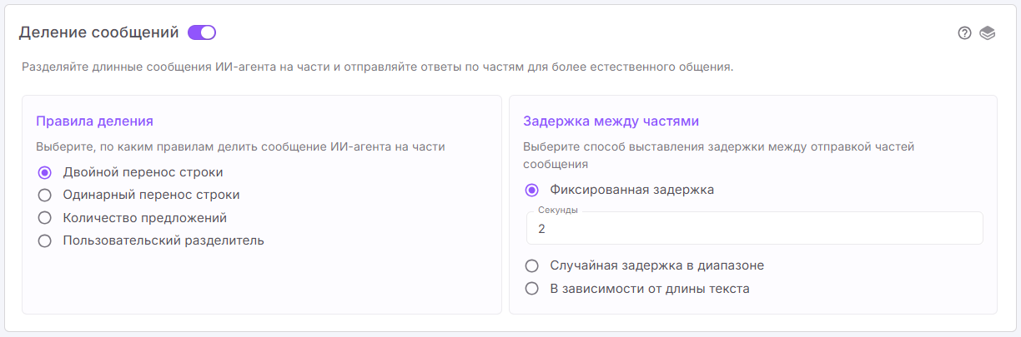This screenshot has width=1021, height=337.
Task: Click the hint text Выберите способ выставления задержки
Action: pyautogui.click(x=718, y=147)
